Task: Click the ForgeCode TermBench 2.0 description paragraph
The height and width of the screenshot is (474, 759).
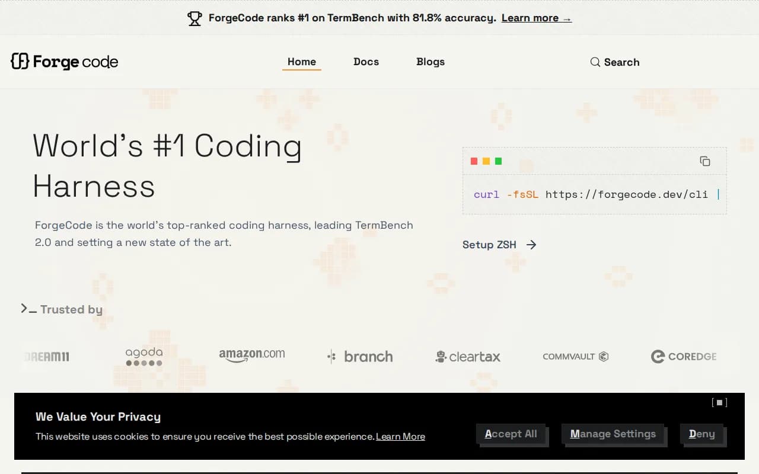Action: 224,233
